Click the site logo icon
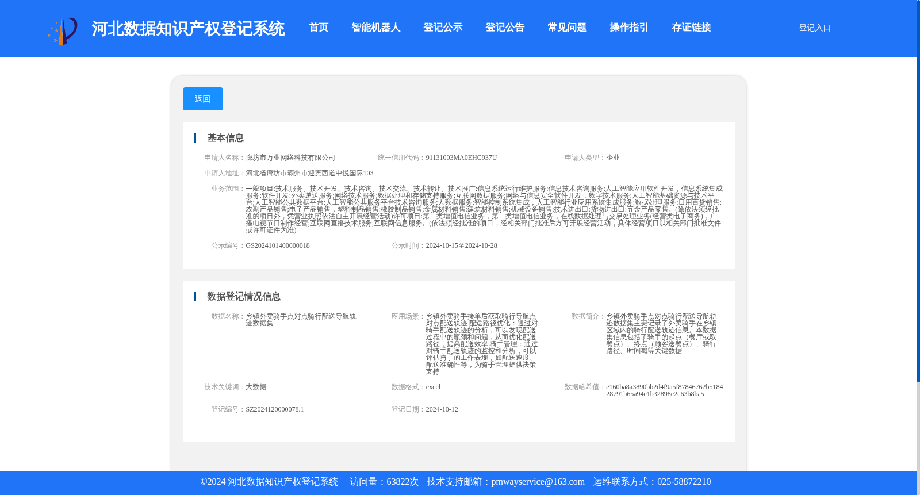Viewport: 920px width, 495px height. point(63,30)
